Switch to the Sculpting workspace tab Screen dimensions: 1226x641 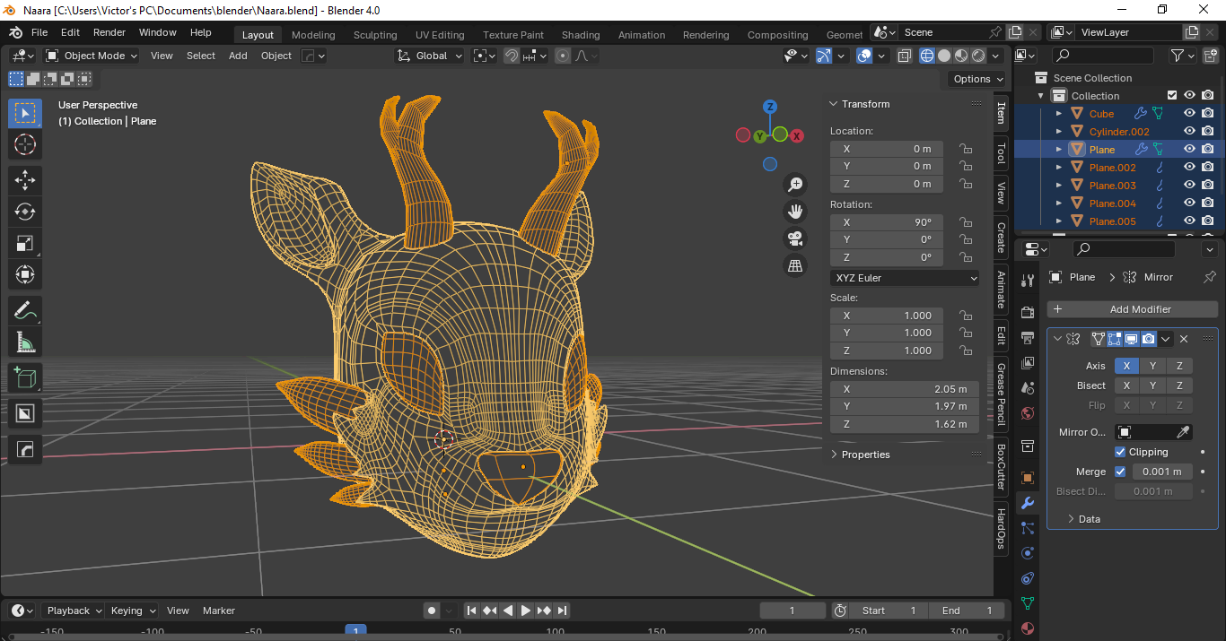pos(375,35)
